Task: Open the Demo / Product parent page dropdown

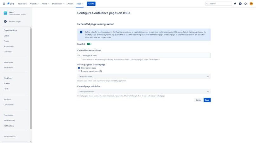Action: (144, 76)
